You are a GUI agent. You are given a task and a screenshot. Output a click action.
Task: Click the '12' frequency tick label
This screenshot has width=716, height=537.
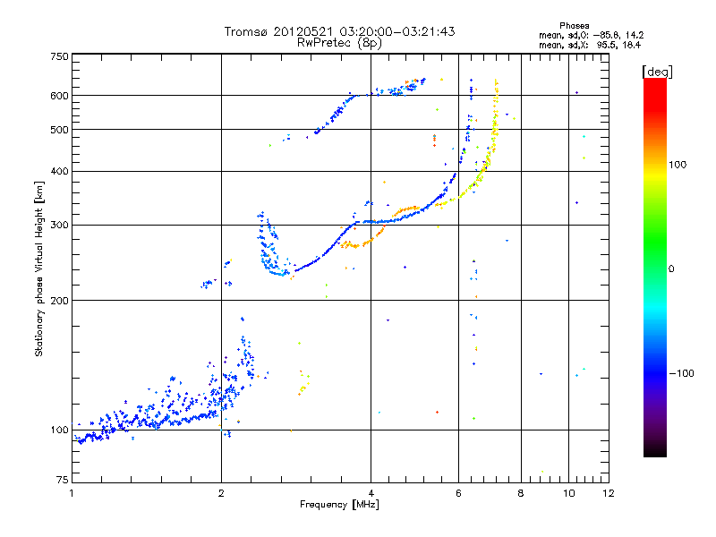(609, 493)
